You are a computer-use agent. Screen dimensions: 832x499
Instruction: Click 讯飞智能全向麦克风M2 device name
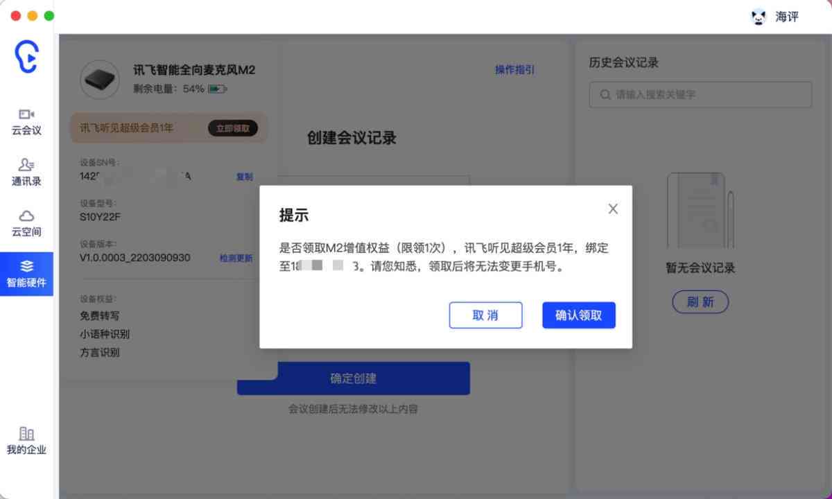(194, 70)
